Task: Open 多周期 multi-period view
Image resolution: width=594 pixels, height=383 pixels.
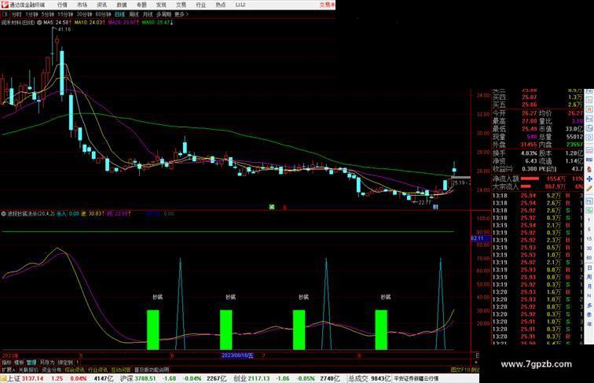Action: click(x=163, y=14)
